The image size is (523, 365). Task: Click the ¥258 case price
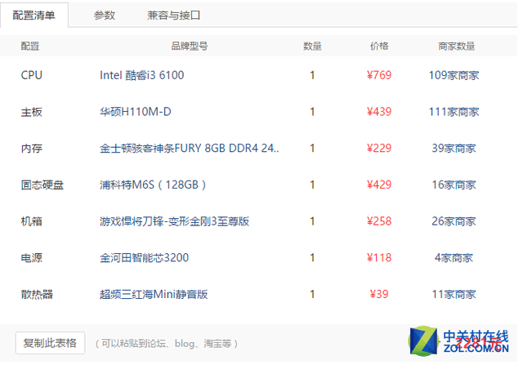tap(379, 221)
